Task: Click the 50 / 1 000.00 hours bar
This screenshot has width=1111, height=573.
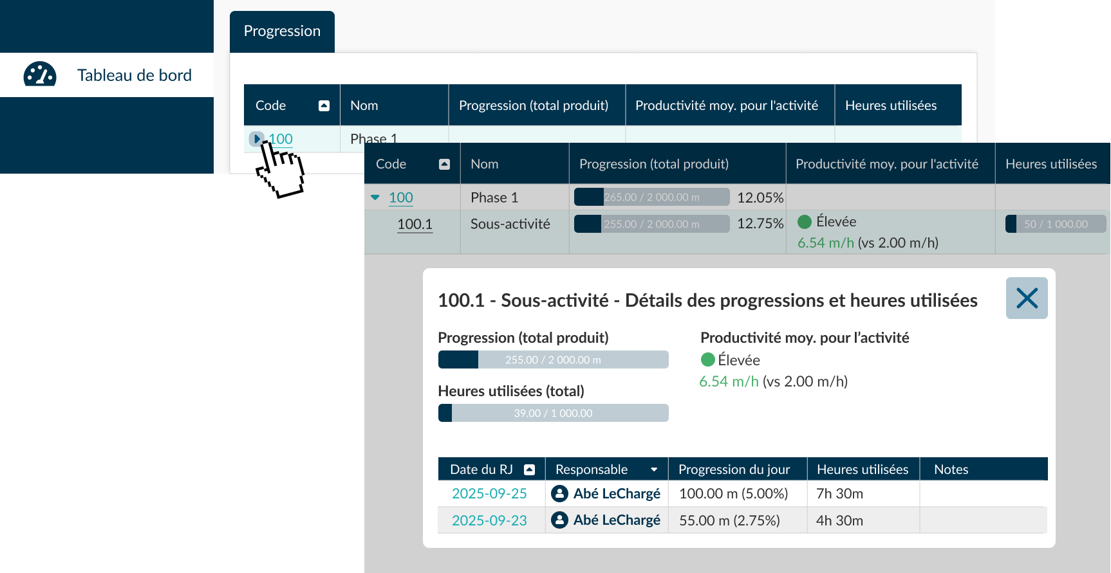Action: point(1056,224)
